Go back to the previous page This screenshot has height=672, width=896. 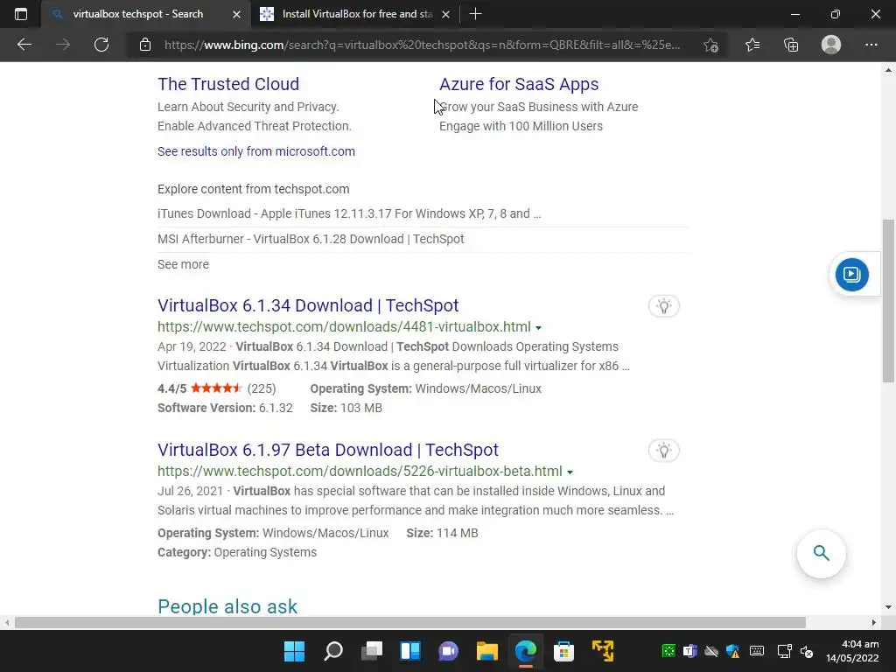(24, 45)
